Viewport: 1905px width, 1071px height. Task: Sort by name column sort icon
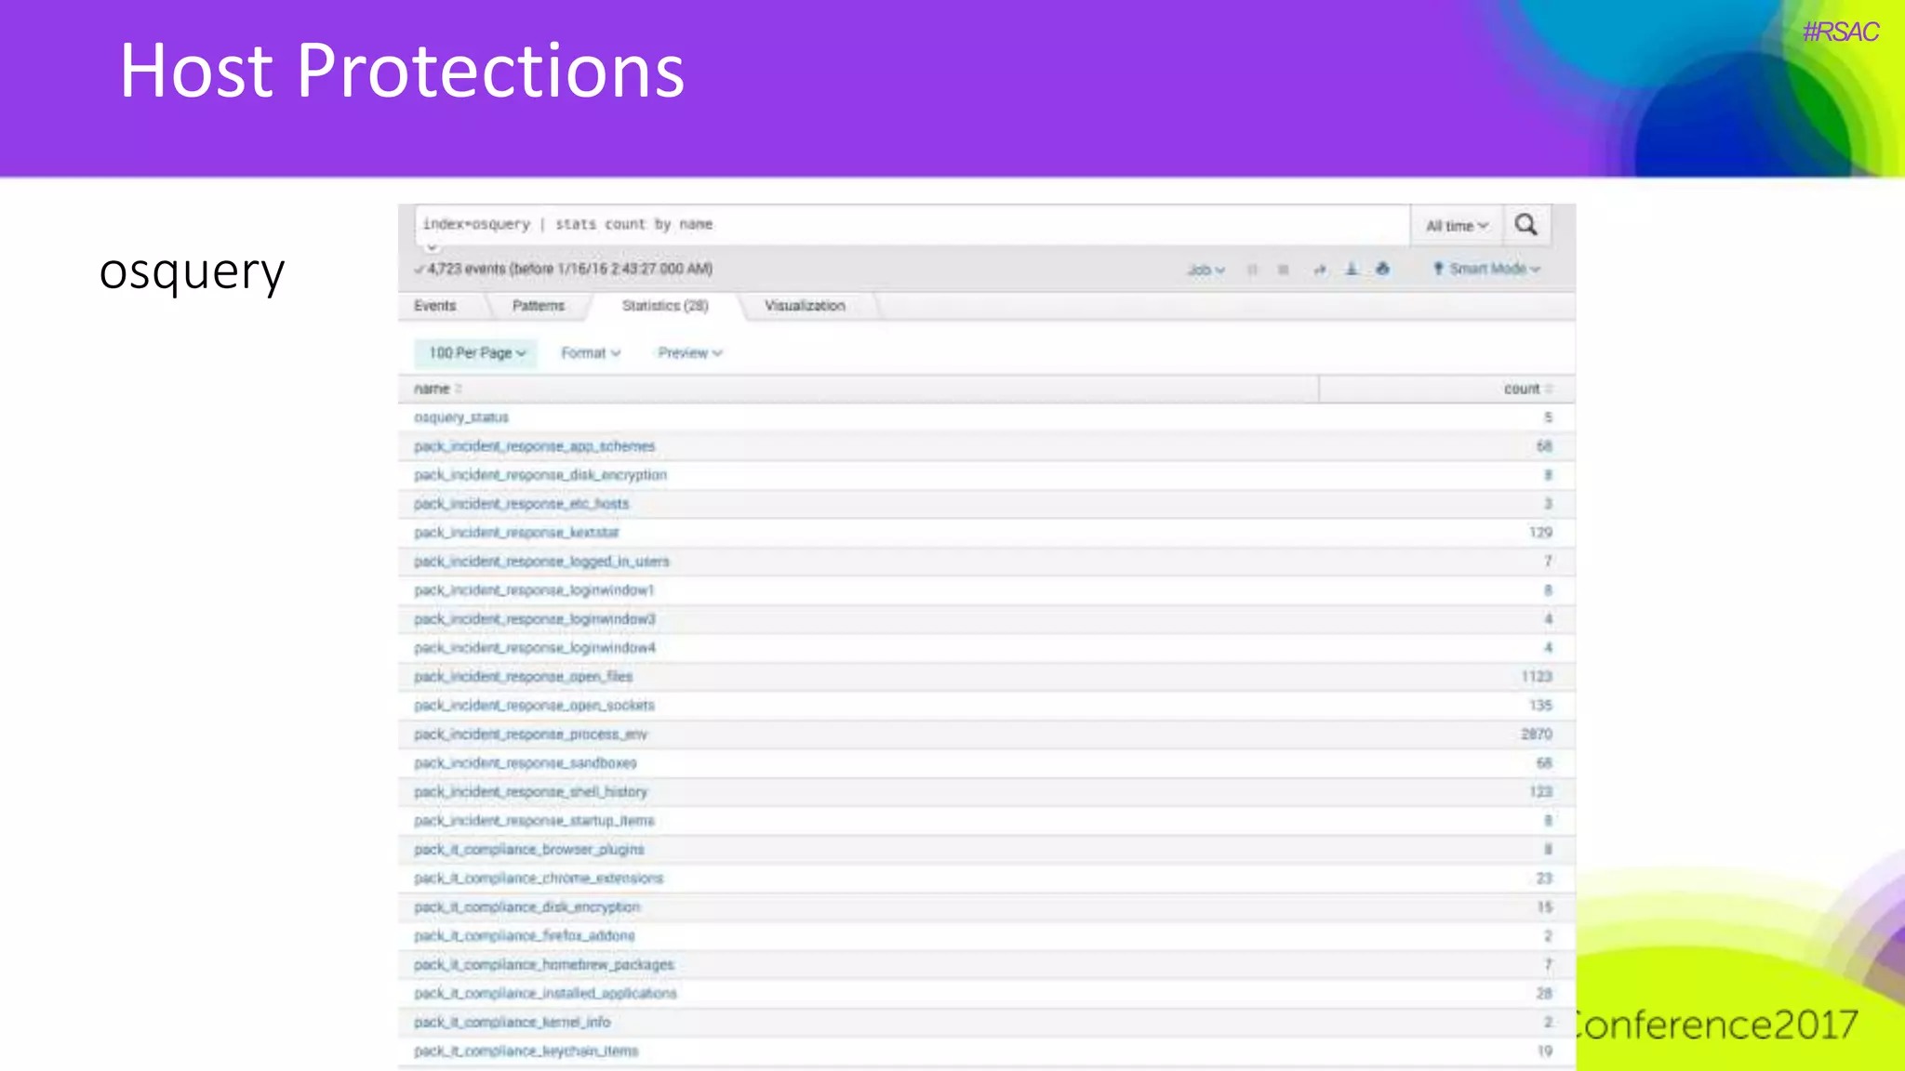pos(459,389)
